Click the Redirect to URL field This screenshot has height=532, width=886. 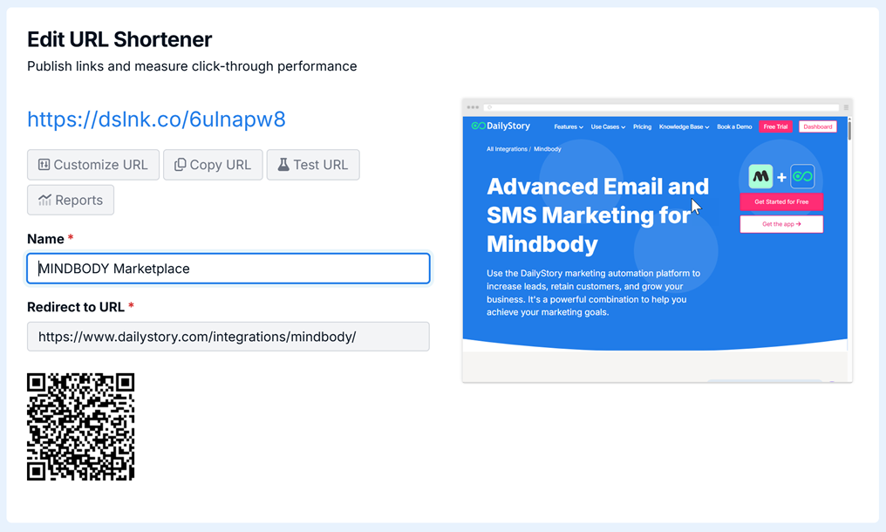click(228, 337)
